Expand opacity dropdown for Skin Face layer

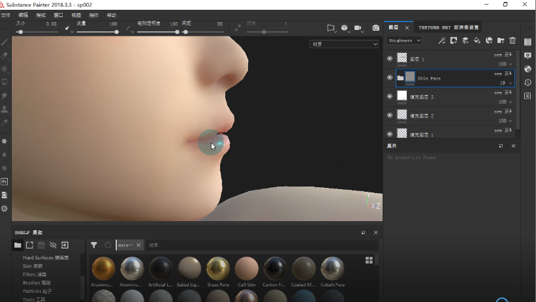pyautogui.click(x=510, y=83)
